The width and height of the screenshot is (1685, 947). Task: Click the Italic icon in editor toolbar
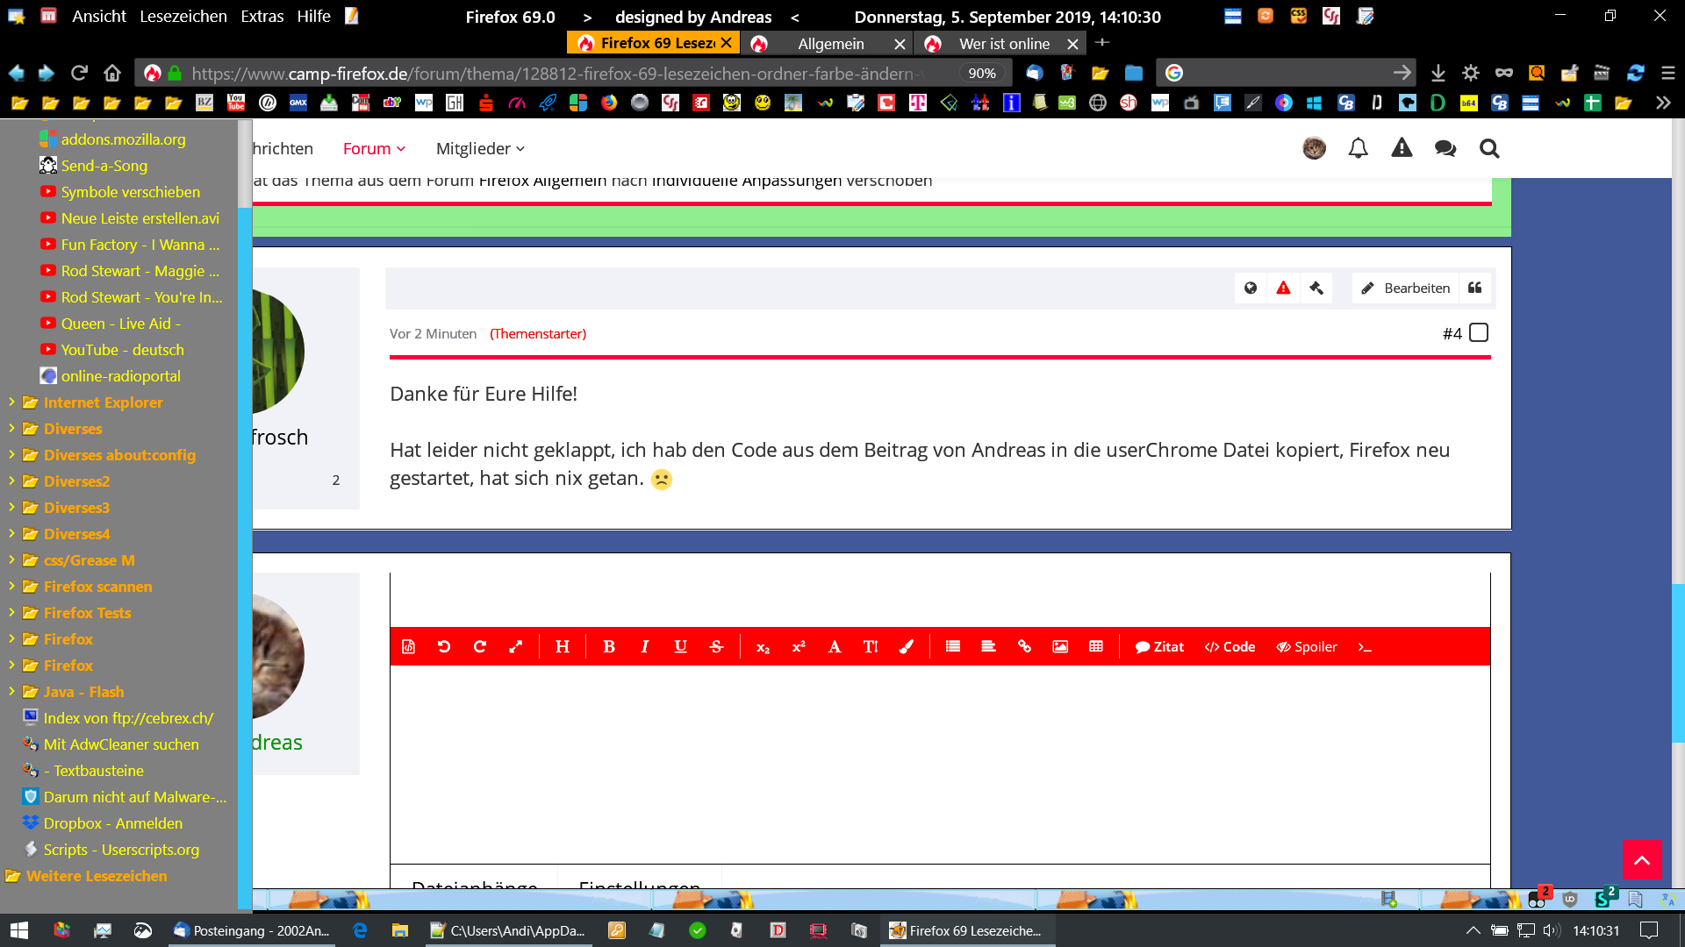[645, 647]
